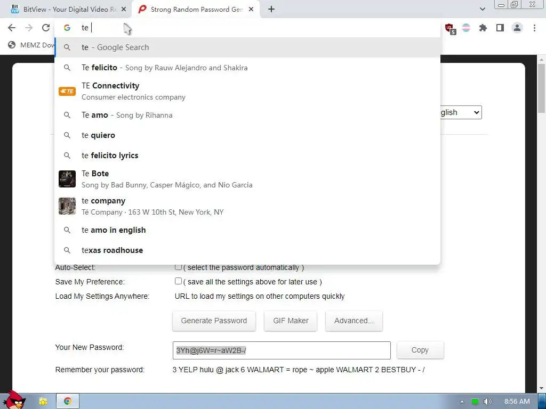Screen dimensions: 546x409
Task: Click the Advanced... button
Action: point(354,321)
